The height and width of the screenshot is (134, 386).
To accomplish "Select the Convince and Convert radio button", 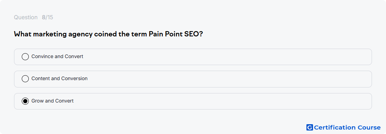I will coord(25,57).
